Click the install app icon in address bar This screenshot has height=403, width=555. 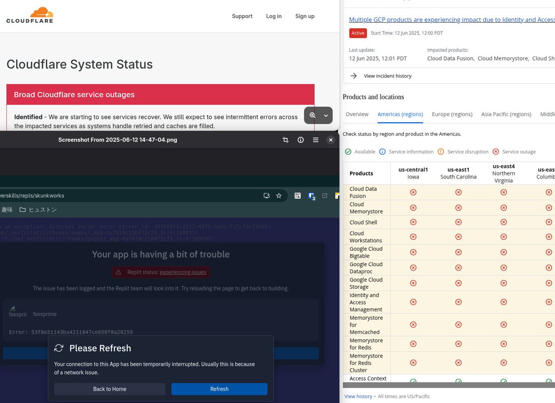[267, 196]
